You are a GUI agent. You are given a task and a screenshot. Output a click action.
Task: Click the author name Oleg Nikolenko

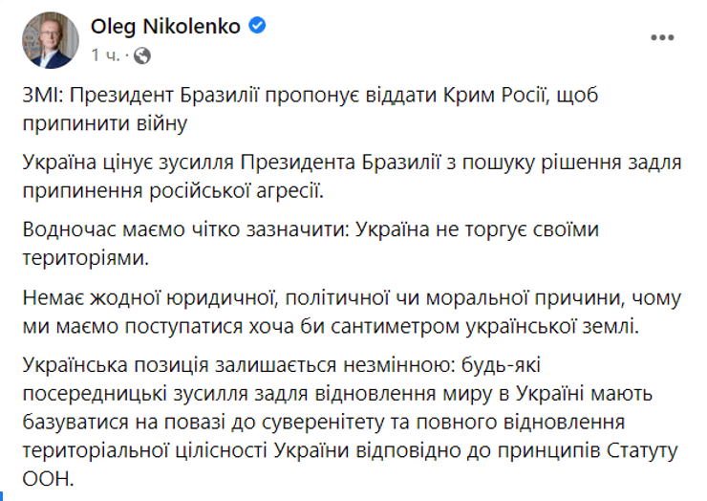coord(166,28)
